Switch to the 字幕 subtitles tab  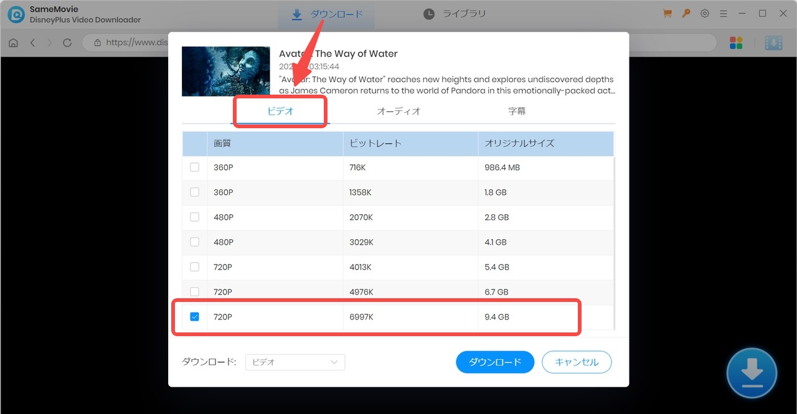tap(517, 111)
